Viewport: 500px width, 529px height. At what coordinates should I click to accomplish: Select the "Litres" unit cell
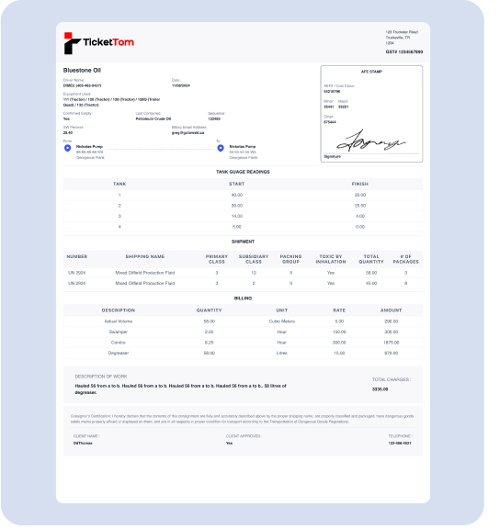pyautogui.click(x=281, y=353)
